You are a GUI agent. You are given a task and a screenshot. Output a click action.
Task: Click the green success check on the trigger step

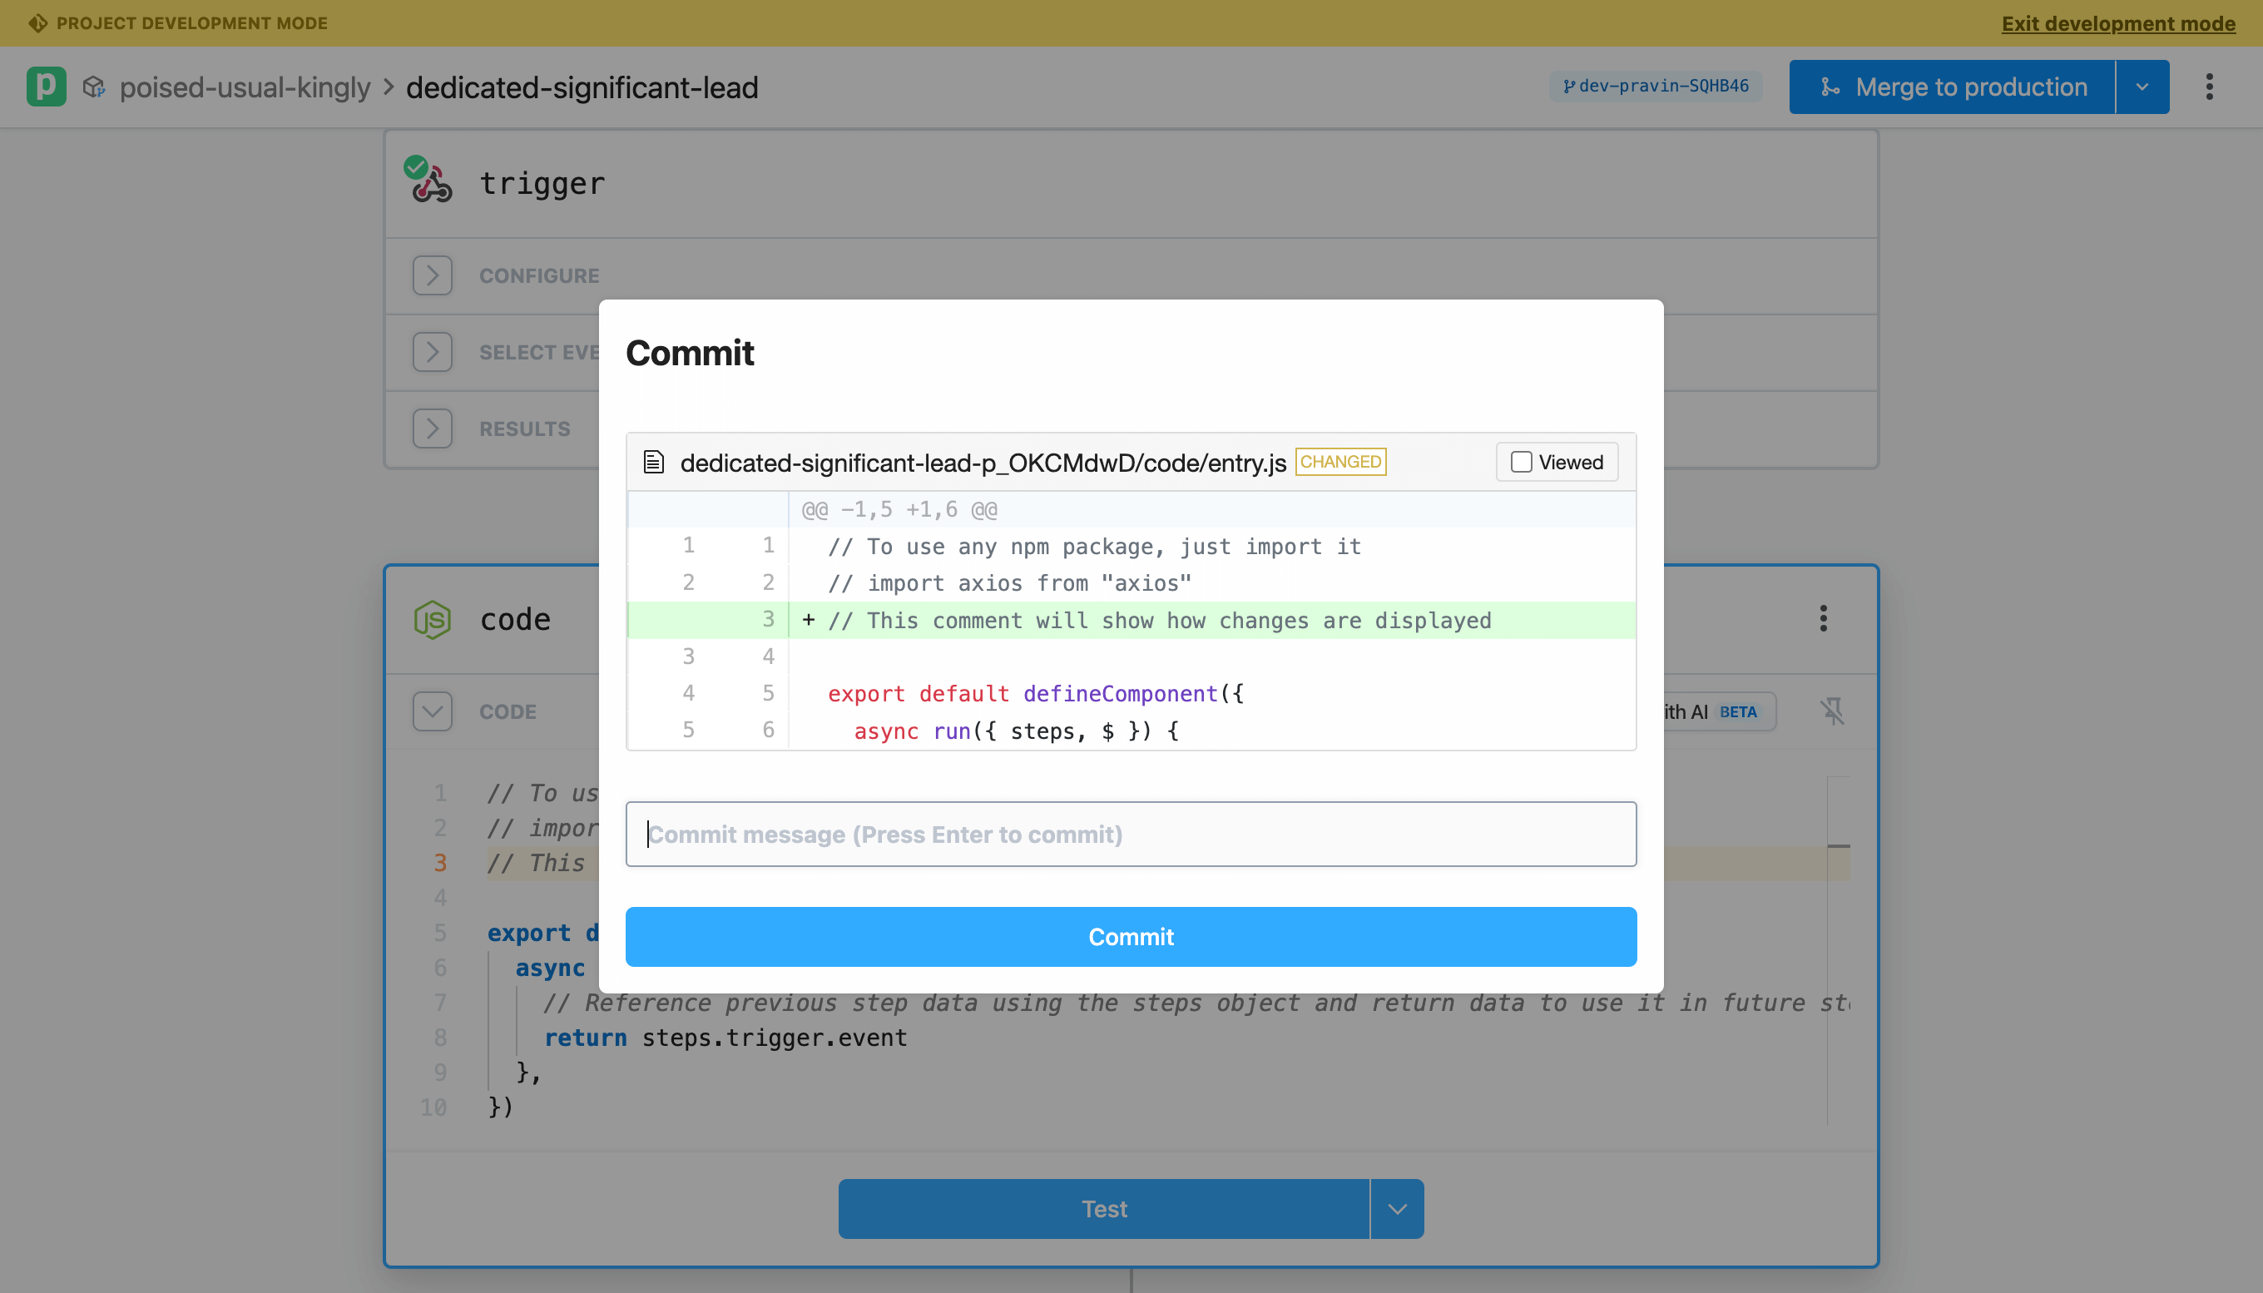[x=415, y=166]
